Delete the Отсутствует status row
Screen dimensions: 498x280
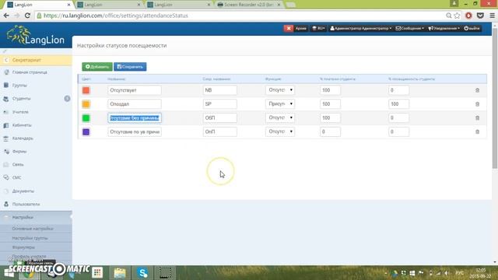pos(477,90)
